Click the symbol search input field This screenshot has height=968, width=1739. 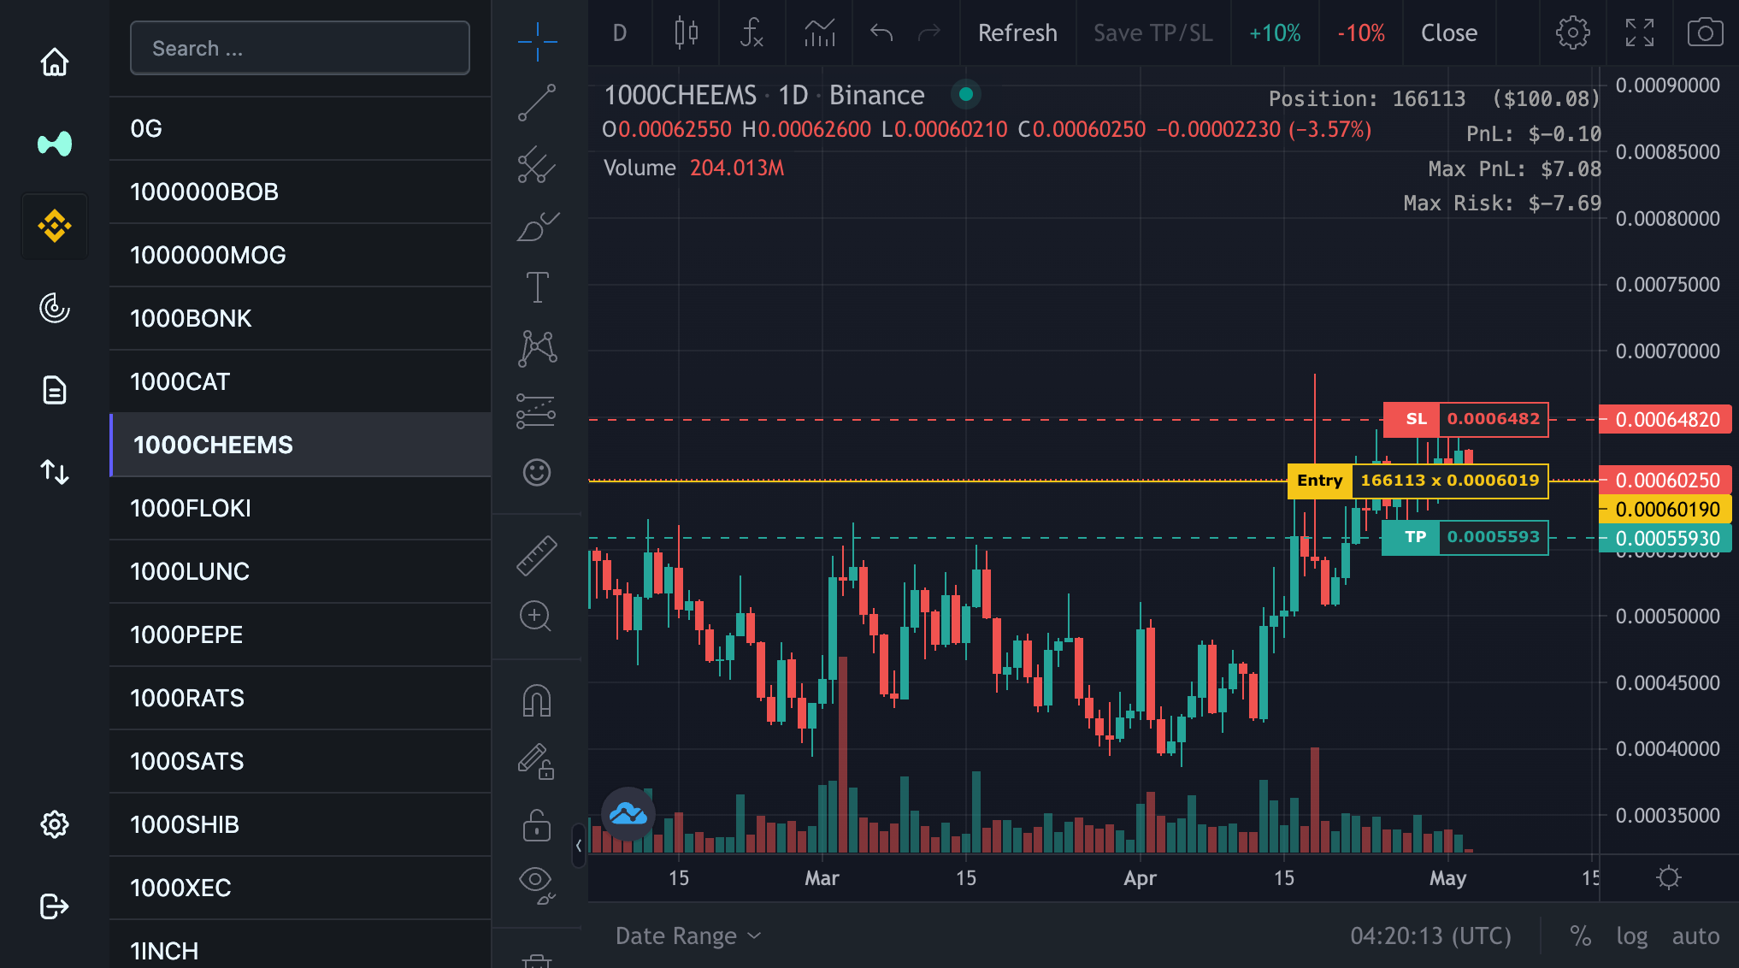(x=299, y=48)
